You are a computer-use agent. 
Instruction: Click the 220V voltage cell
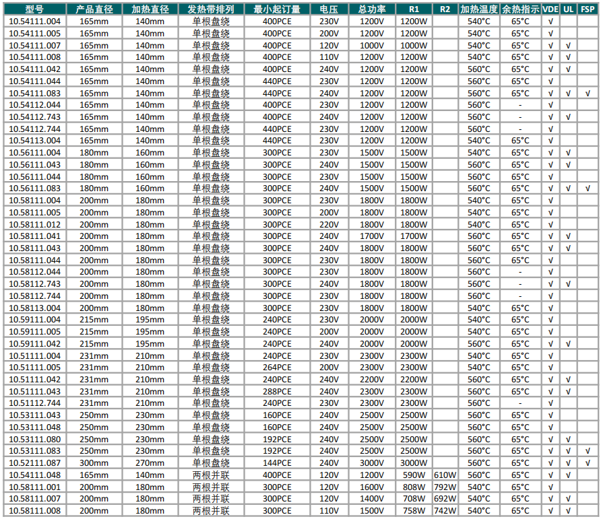click(x=329, y=224)
